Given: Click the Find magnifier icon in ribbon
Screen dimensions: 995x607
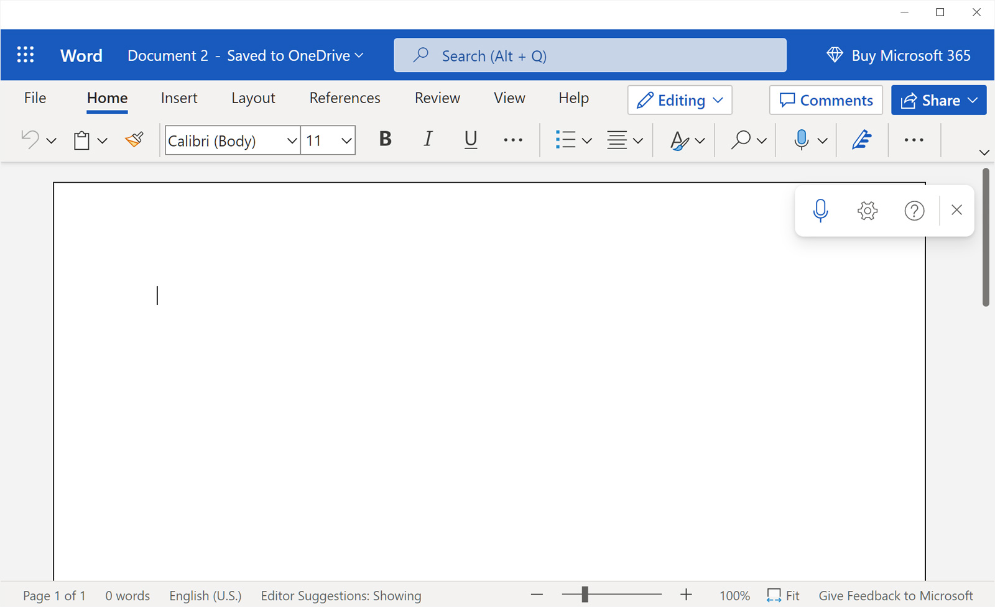Looking at the screenshot, I should click(x=740, y=140).
